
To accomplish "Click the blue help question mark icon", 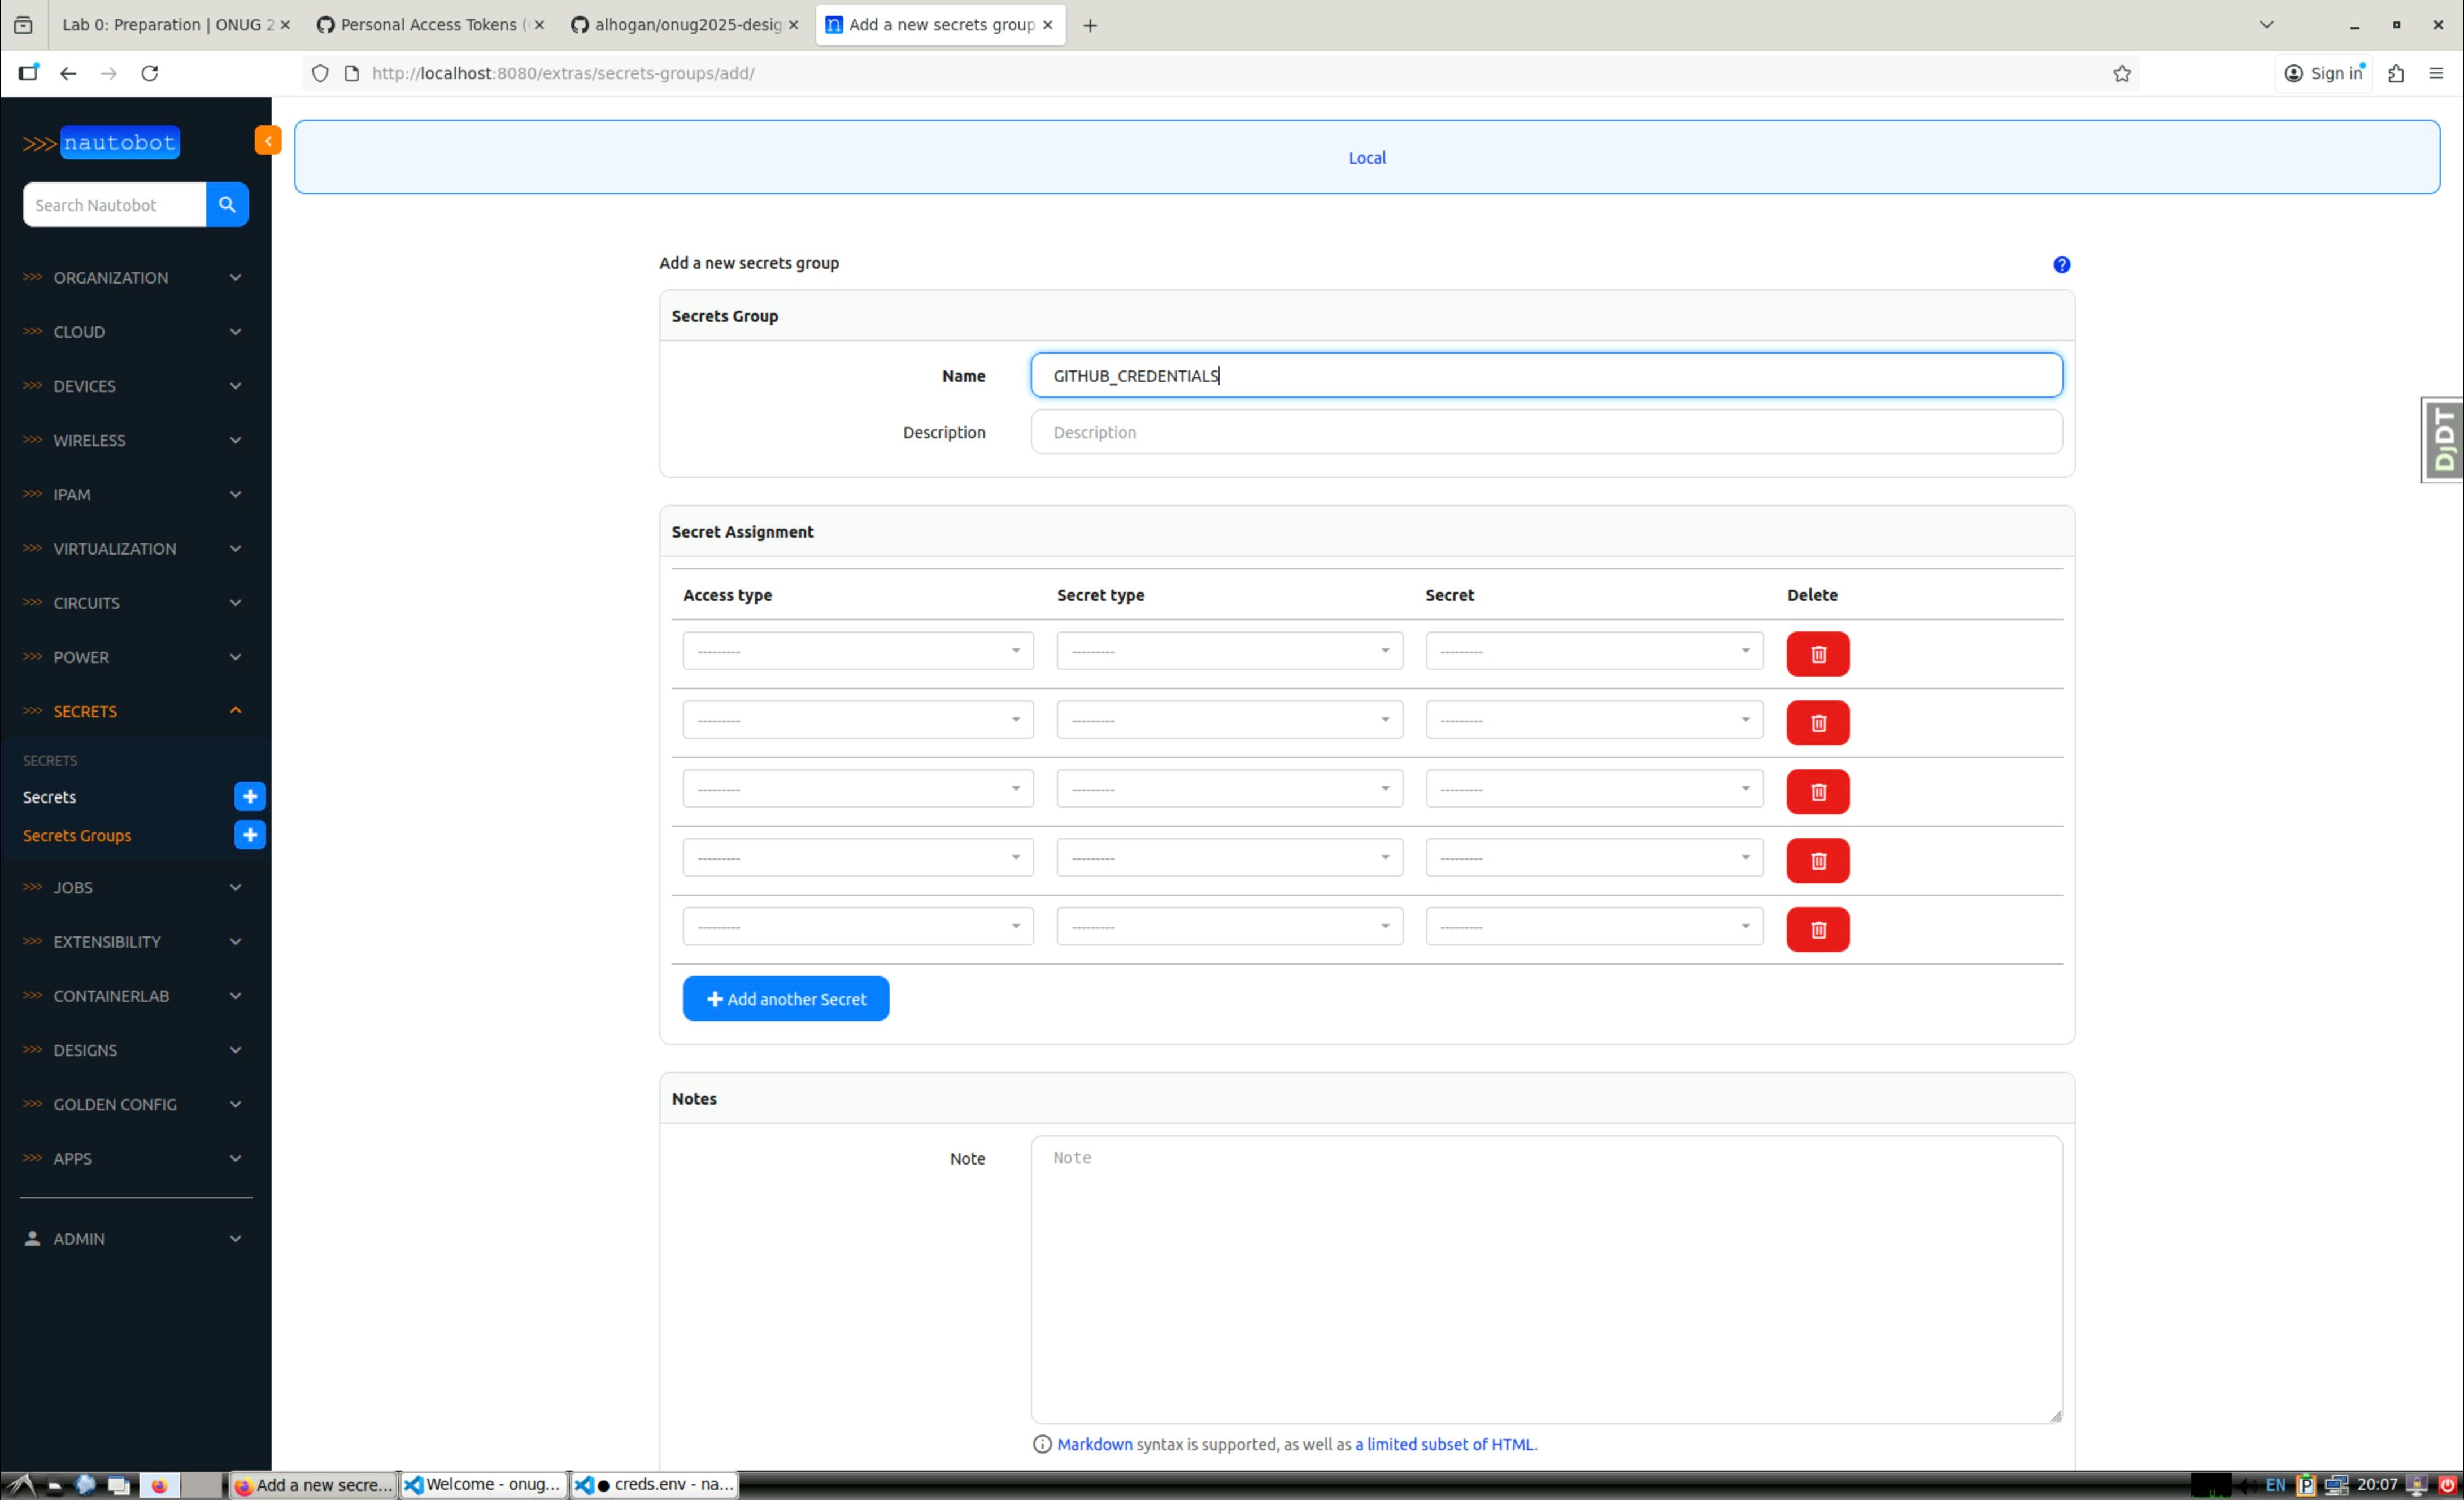I will [x=2061, y=265].
